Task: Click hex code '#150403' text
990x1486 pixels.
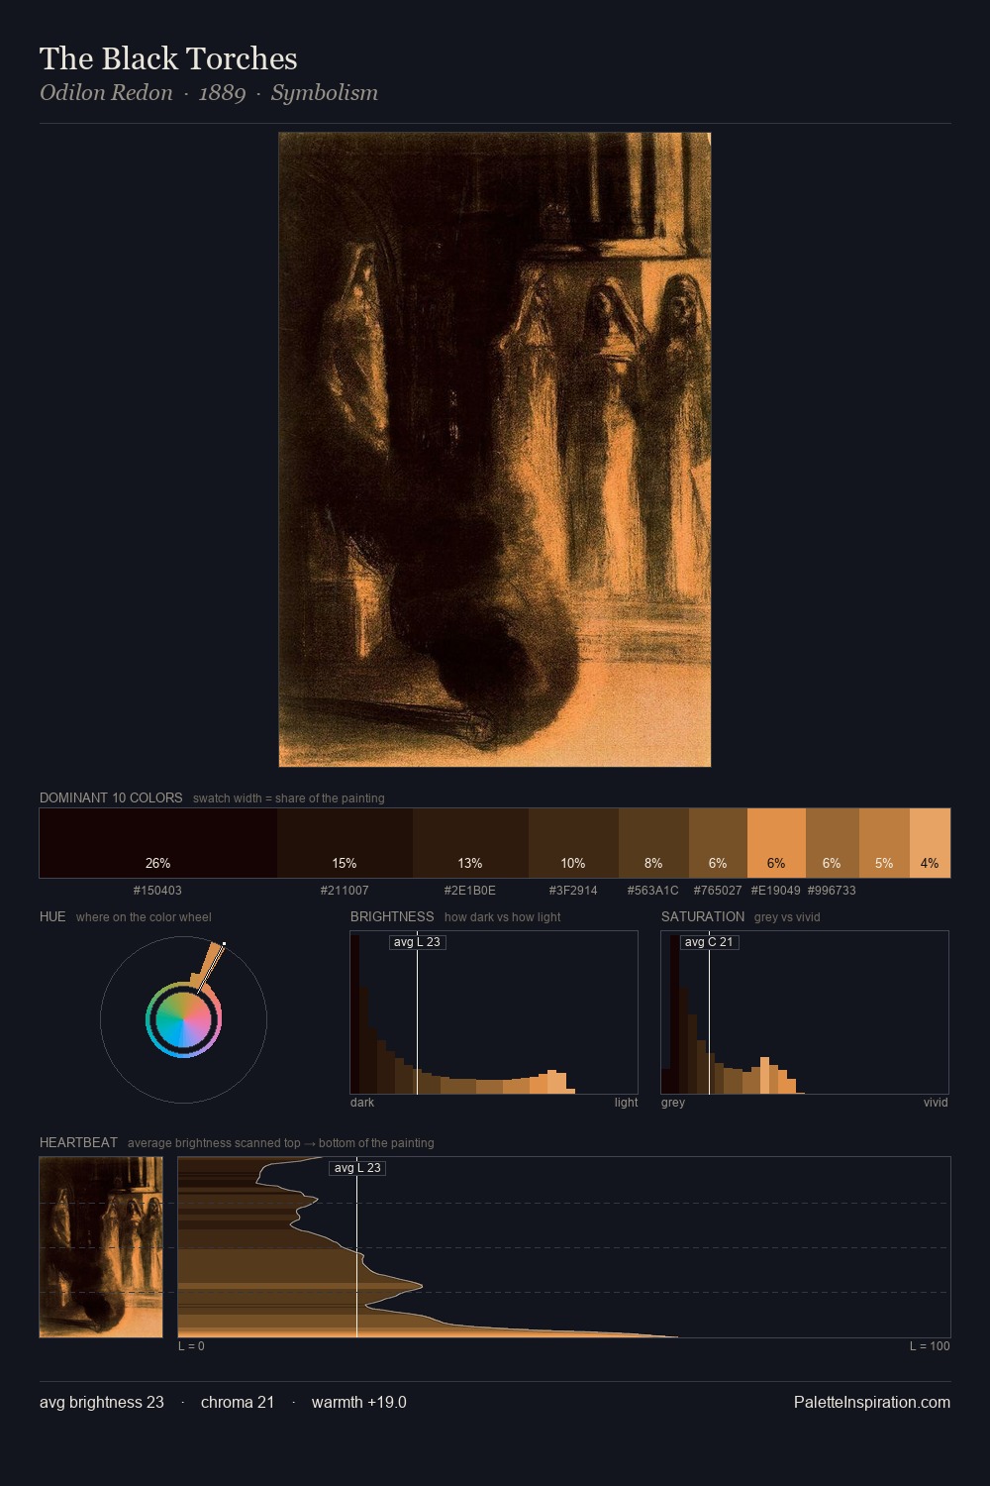Action: [x=157, y=891]
